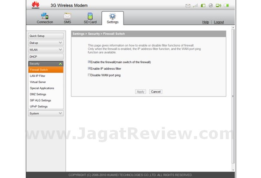Click the unread message envelope status icon
This screenshot has width=261, height=178.
(x=187, y=6)
